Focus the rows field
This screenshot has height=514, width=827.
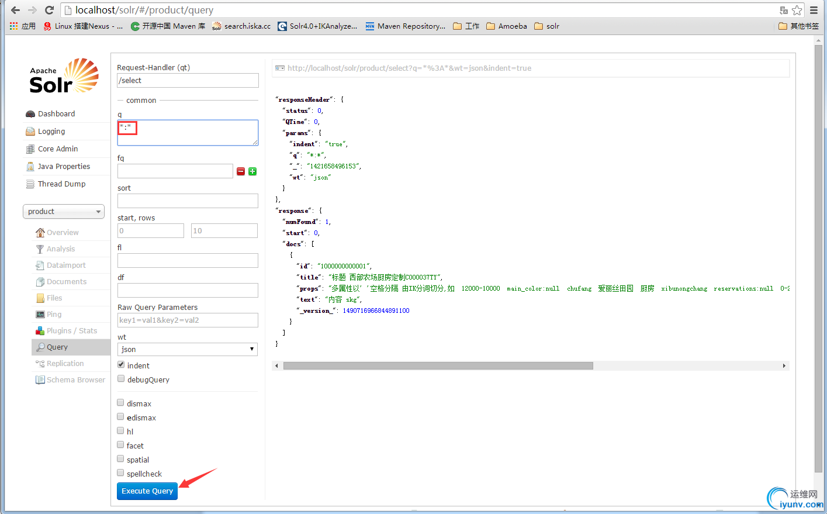pyautogui.click(x=224, y=230)
